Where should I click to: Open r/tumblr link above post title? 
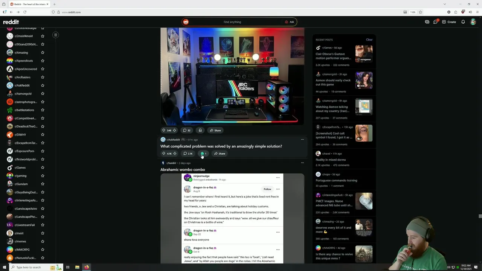(171, 163)
